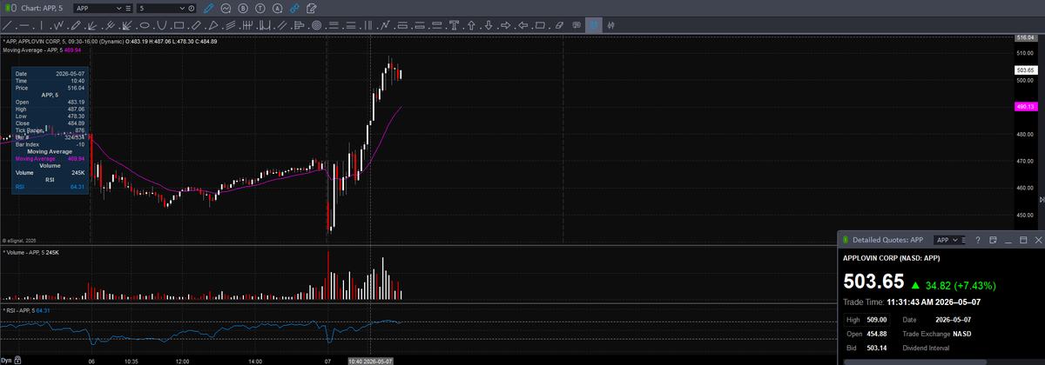Click the Volume study title label

pos(24,252)
